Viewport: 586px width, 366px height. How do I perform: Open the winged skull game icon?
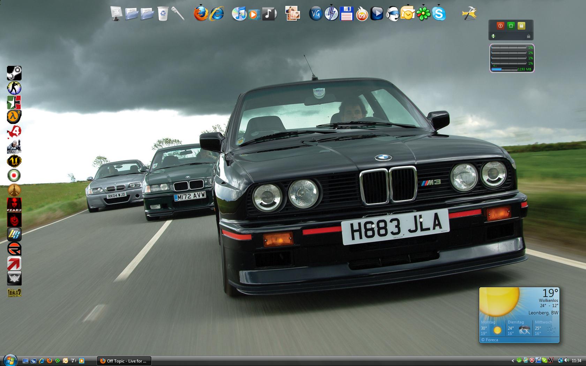point(14,278)
